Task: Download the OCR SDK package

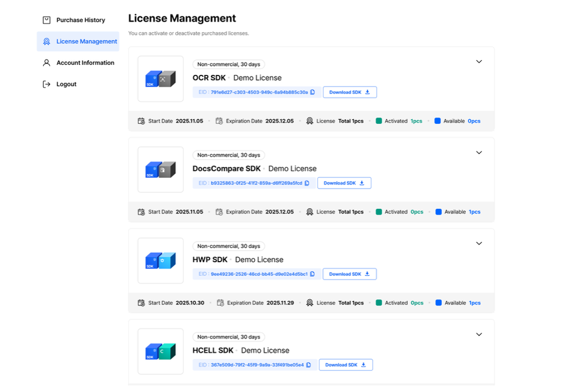Action: pyautogui.click(x=350, y=92)
